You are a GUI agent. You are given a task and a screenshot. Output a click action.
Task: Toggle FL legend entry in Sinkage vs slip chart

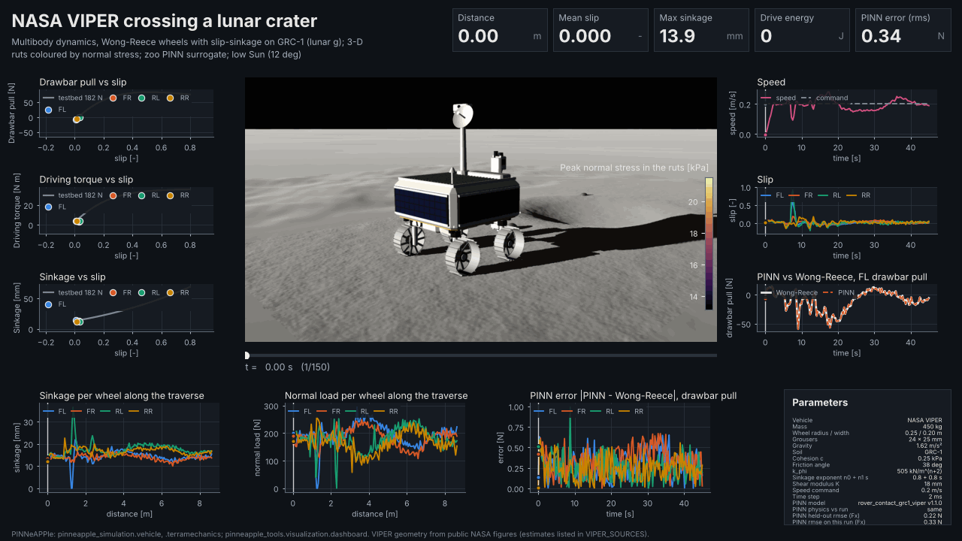tap(56, 305)
